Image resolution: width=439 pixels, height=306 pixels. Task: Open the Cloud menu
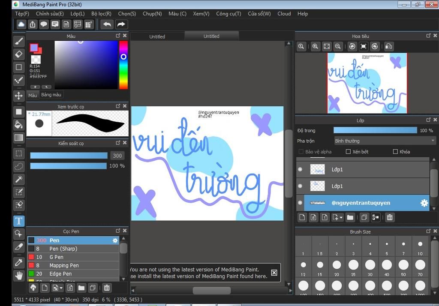[284, 14]
